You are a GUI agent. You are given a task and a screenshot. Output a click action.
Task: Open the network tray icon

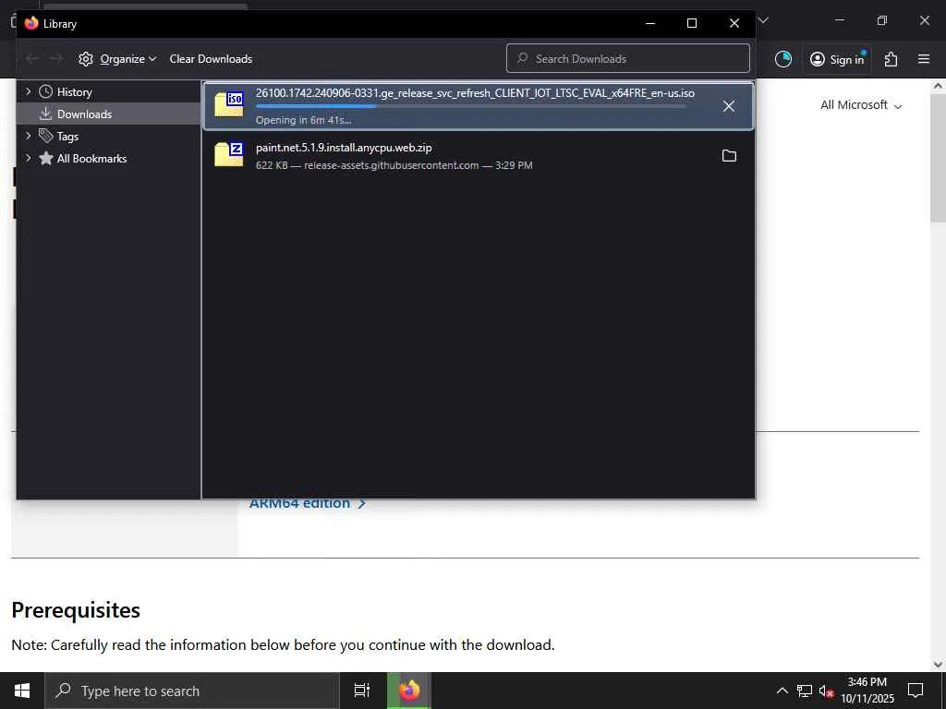coord(805,691)
